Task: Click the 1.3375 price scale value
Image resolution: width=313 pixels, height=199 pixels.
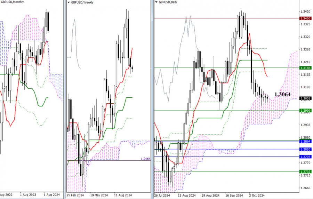Action: (x=305, y=24)
